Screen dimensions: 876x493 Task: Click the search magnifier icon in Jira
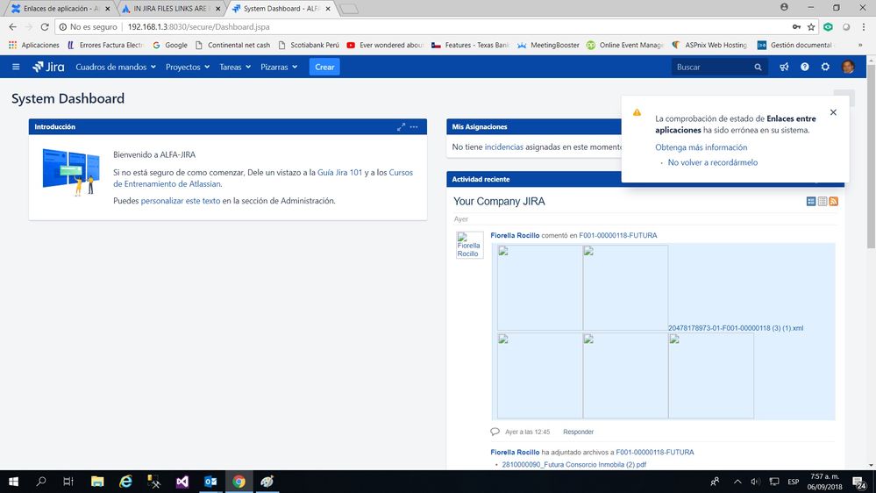click(x=758, y=67)
